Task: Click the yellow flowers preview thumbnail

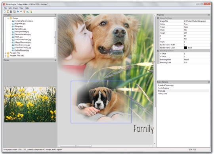Action: click(30, 104)
